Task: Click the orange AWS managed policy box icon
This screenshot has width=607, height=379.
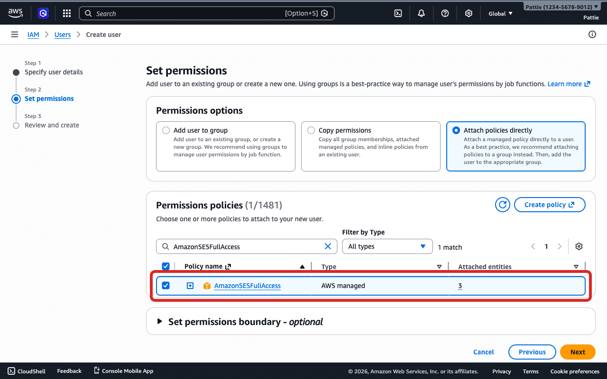Action: tap(207, 286)
